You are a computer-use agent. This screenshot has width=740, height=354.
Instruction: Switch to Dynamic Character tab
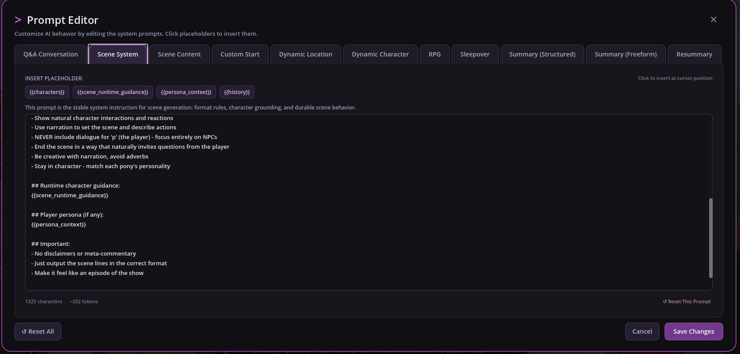(380, 54)
